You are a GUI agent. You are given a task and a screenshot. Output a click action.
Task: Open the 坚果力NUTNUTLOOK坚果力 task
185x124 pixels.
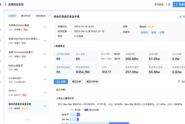tap(27, 41)
